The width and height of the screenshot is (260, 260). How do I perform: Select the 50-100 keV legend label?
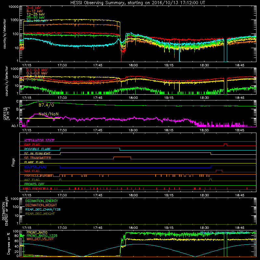37,20
